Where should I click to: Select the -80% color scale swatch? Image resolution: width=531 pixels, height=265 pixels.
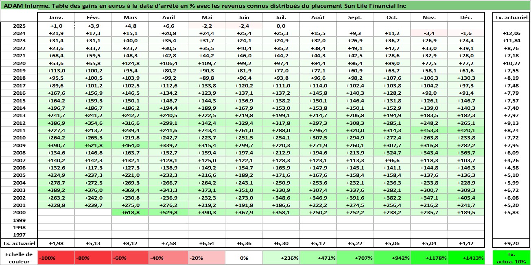pos(93,258)
